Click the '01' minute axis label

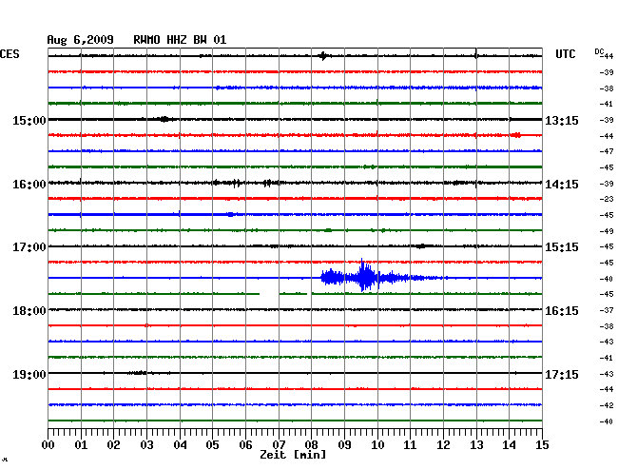pos(81,445)
